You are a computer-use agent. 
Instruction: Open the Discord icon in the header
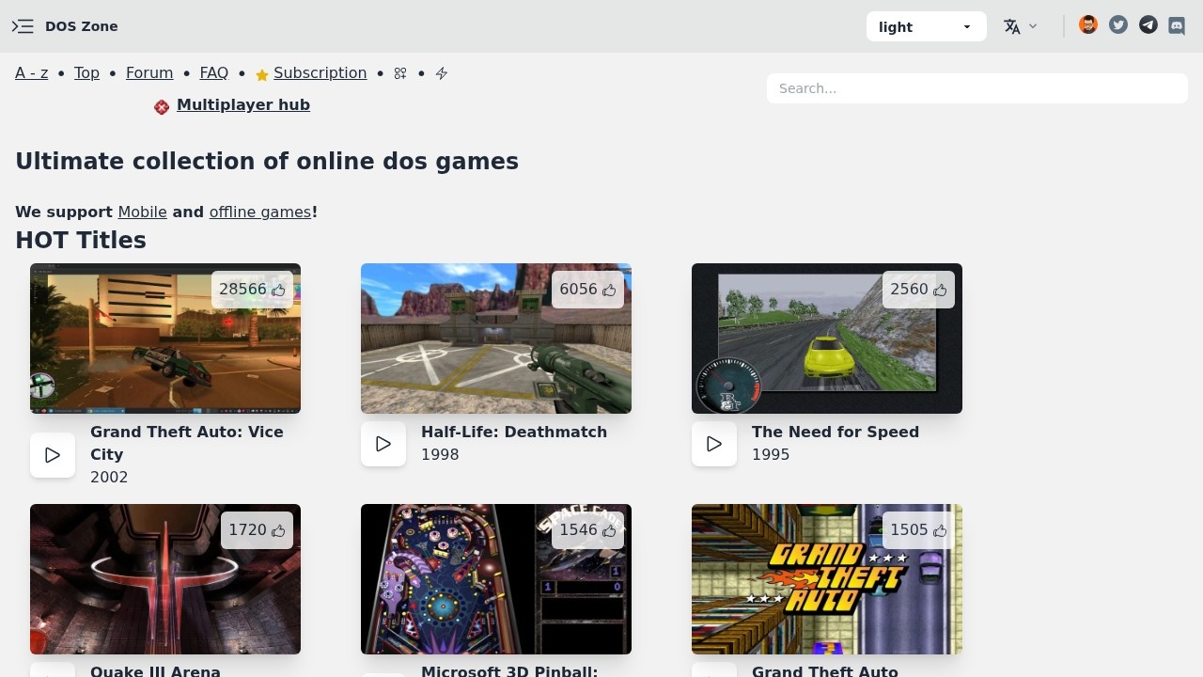click(1177, 26)
